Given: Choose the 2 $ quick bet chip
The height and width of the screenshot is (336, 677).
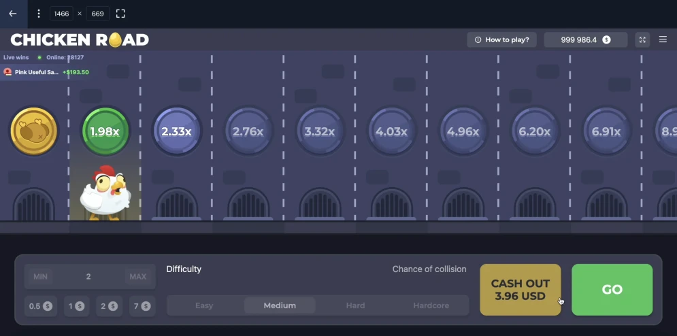Looking at the screenshot, I should tap(109, 306).
